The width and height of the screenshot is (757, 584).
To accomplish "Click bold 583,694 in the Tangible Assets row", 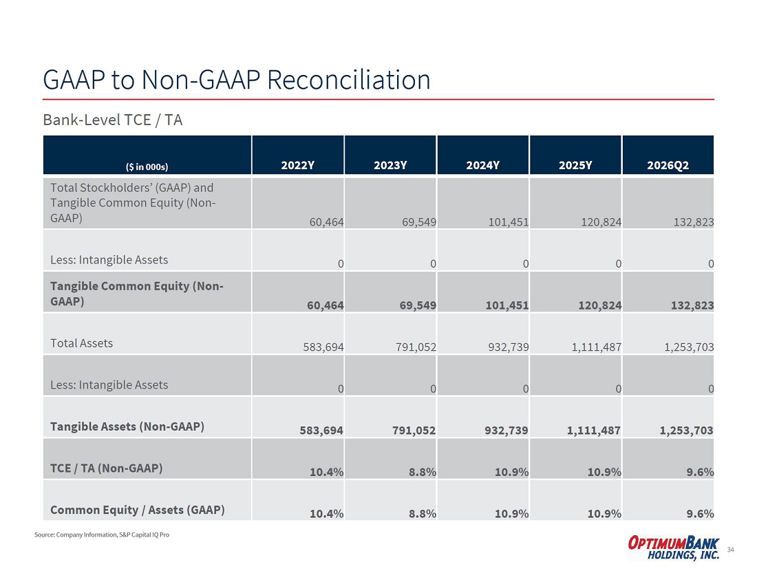I will 321,431.
